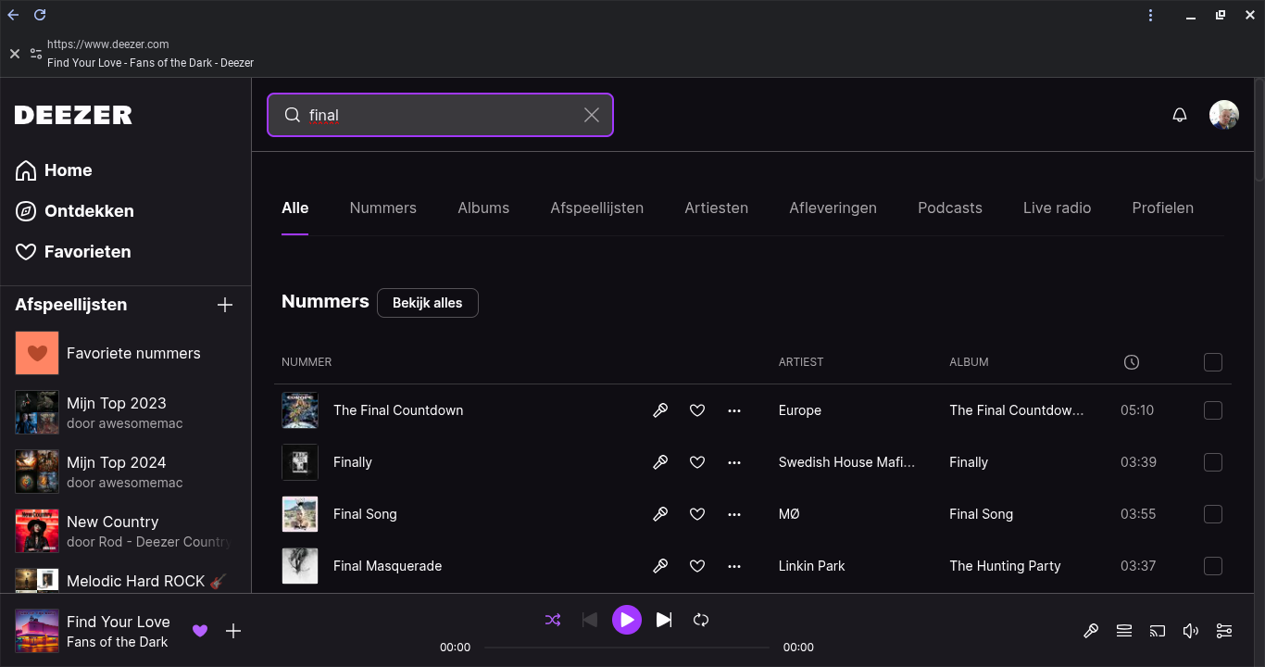Click the Bekijk alles button
The width and height of the screenshot is (1265, 667).
click(428, 303)
